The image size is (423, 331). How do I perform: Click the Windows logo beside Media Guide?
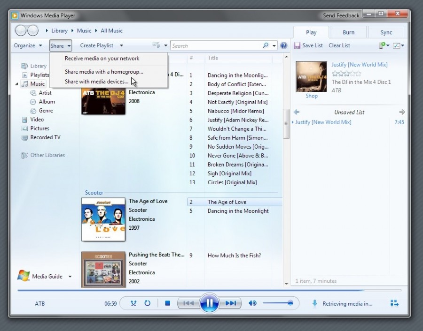pyautogui.click(x=23, y=276)
